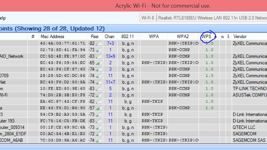Sort by the 802.11 column header
The width and height of the screenshot is (267, 150).
pyautogui.click(x=127, y=36)
